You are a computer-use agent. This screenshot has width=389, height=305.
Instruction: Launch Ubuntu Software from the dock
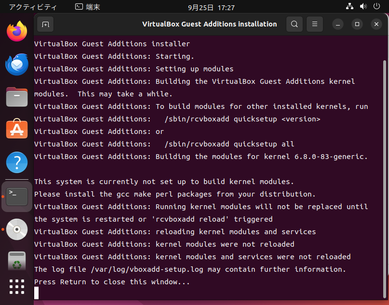click(17, 130)
